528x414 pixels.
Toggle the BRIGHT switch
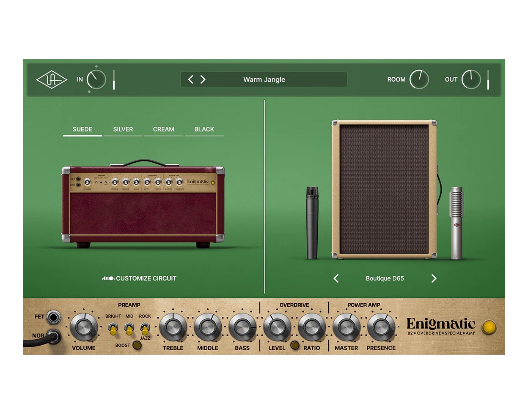pyautogui.click(x=113, y=328)
